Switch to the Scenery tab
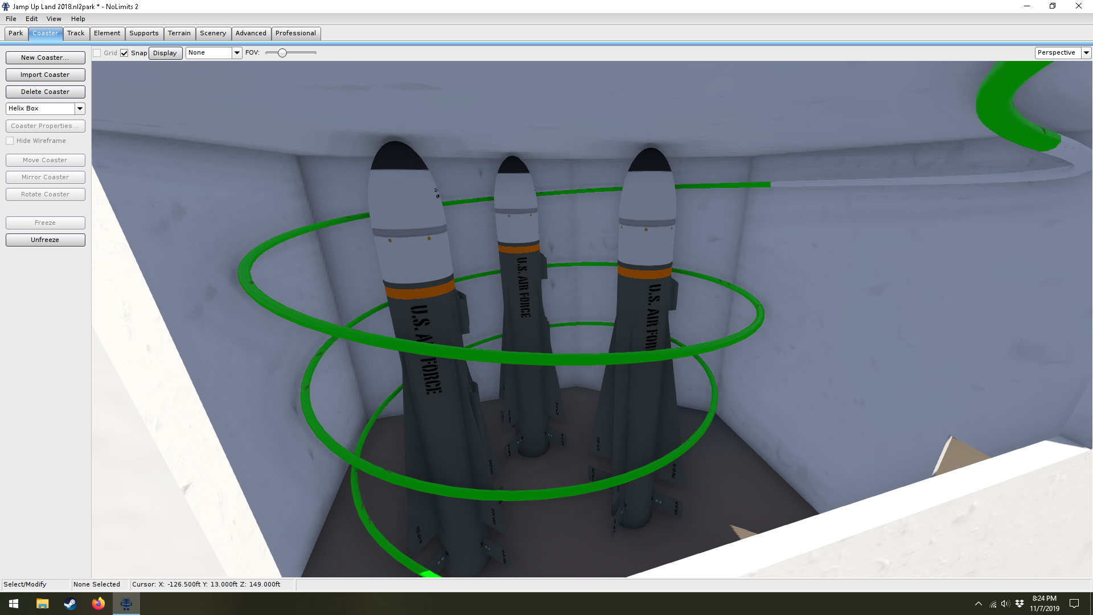 [213, 33]
